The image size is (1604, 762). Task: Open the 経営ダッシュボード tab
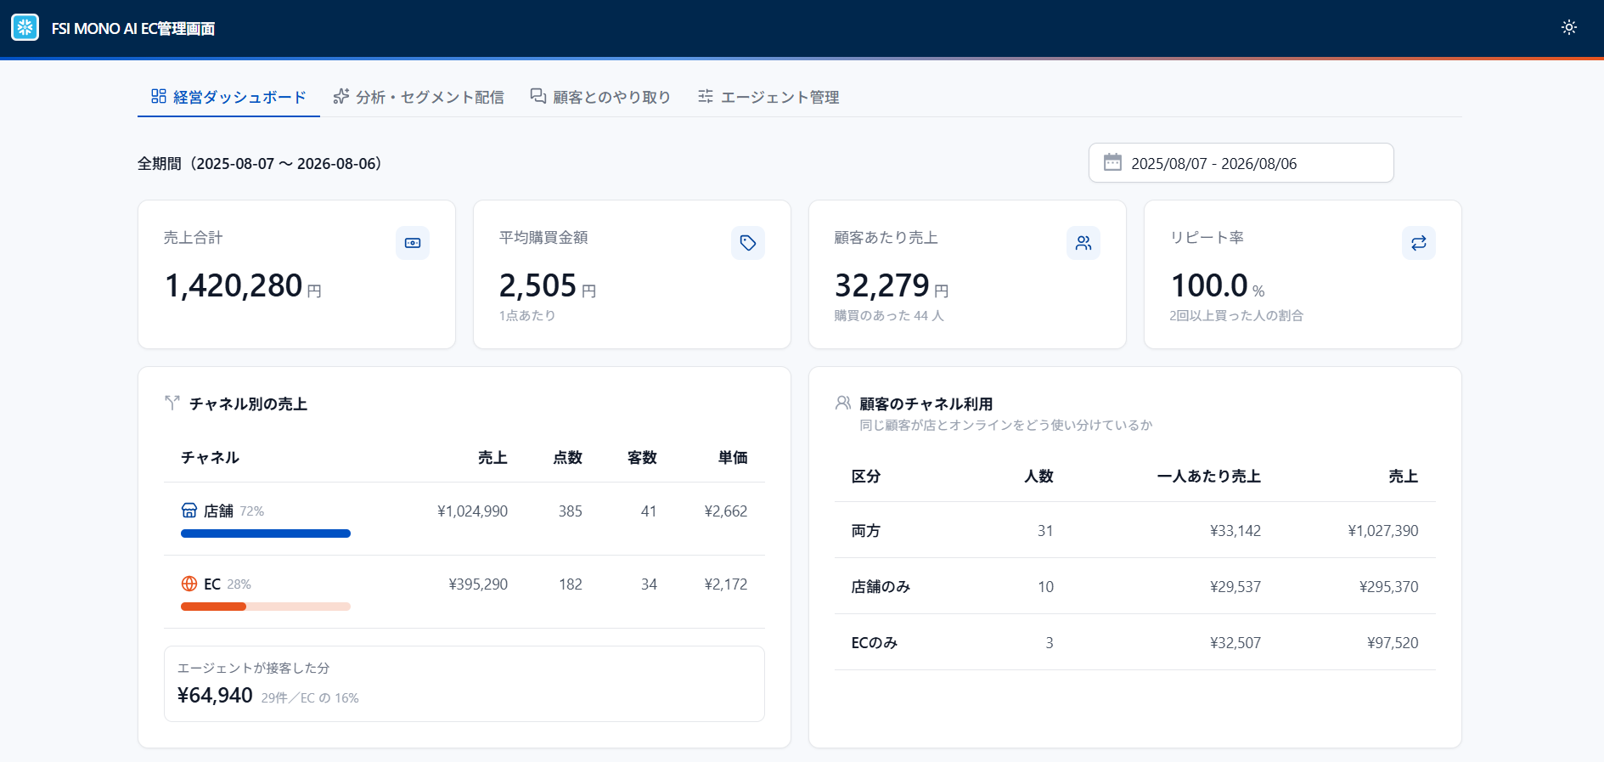[228, 97]
